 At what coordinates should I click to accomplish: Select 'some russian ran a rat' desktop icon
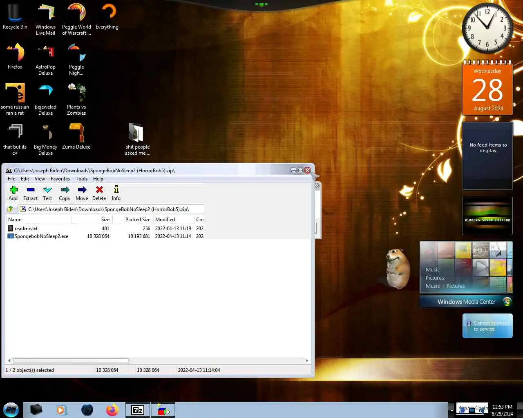pos(15,100)
